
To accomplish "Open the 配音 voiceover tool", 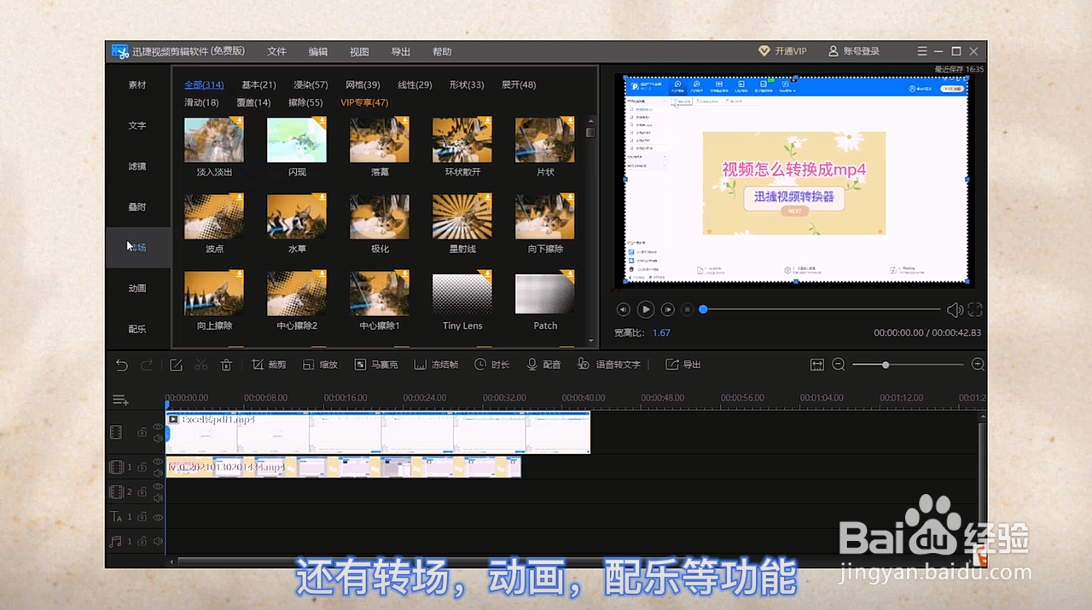I will coord(543,364).
